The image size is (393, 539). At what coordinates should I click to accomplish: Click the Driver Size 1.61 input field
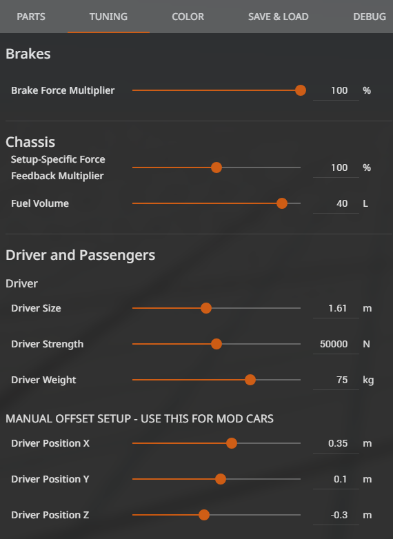(x=336, y=309)
